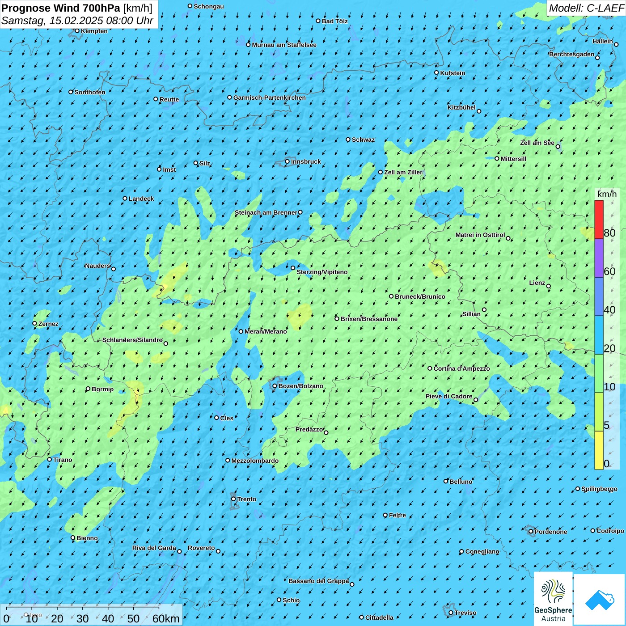This screenshot has width=626, height=626.
Task: Select the yellow 0 km/h legend color
Action: coord(599,450)
